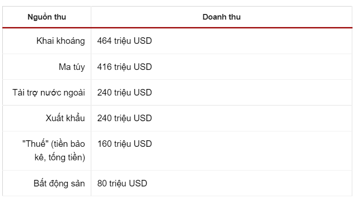Select the "Bất động sản" row label

click(x=59, y=183)
